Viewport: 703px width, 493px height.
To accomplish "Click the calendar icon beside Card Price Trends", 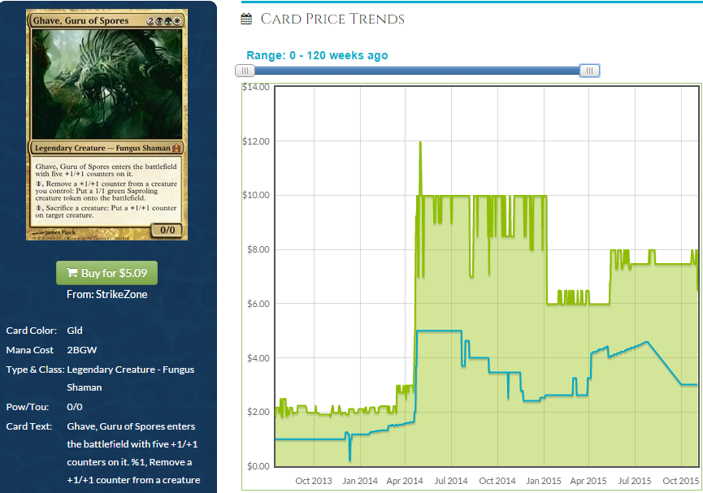I will pos(246,19).
